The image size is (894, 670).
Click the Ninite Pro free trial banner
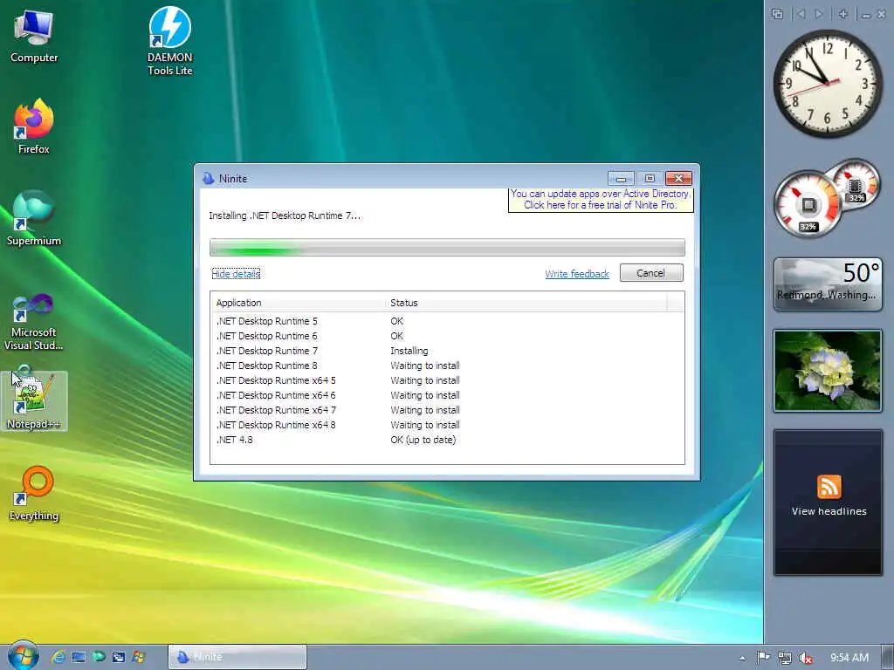pyautogui.click(x=601, y=200)
